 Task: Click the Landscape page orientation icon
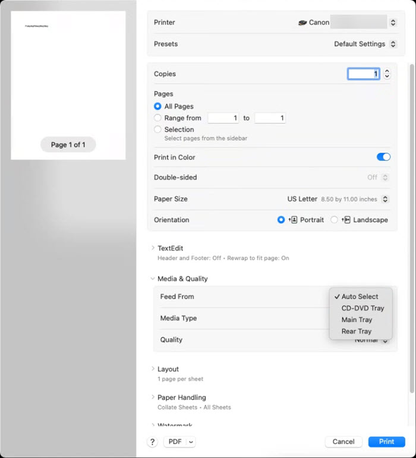(346, 220)
